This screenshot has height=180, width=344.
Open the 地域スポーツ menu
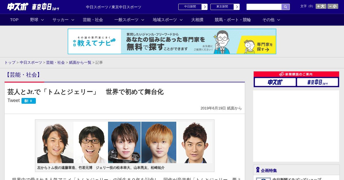point(165,20)
